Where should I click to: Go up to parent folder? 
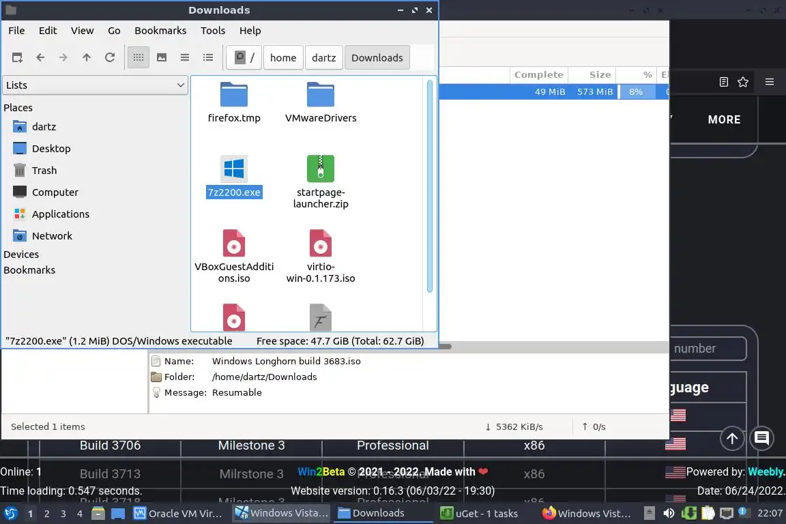click(87, 58)
